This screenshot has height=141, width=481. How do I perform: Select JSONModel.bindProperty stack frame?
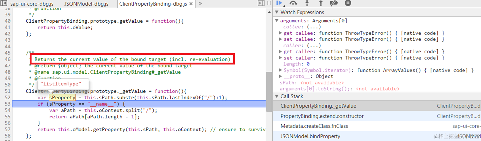click(377, 136)
